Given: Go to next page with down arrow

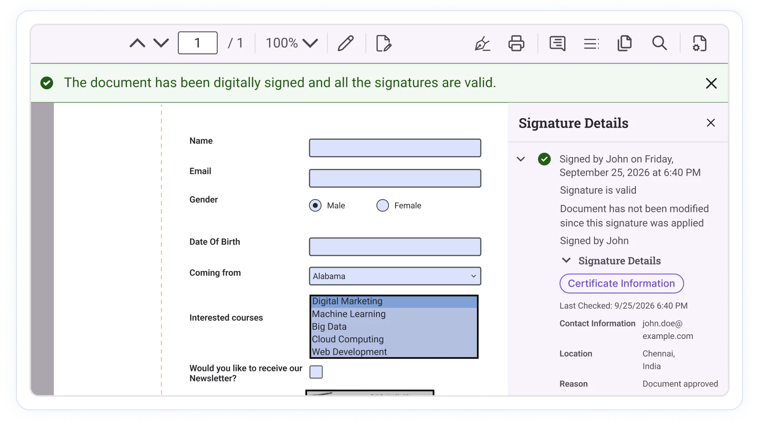Looking at the screenshot, I should pyautogui.click(x=161, y=43).
